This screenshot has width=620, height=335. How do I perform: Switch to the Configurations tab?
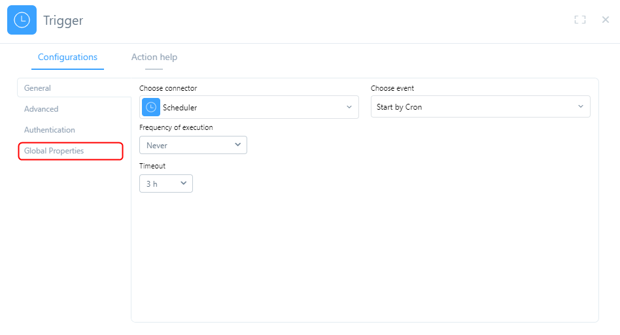point(67,57)
